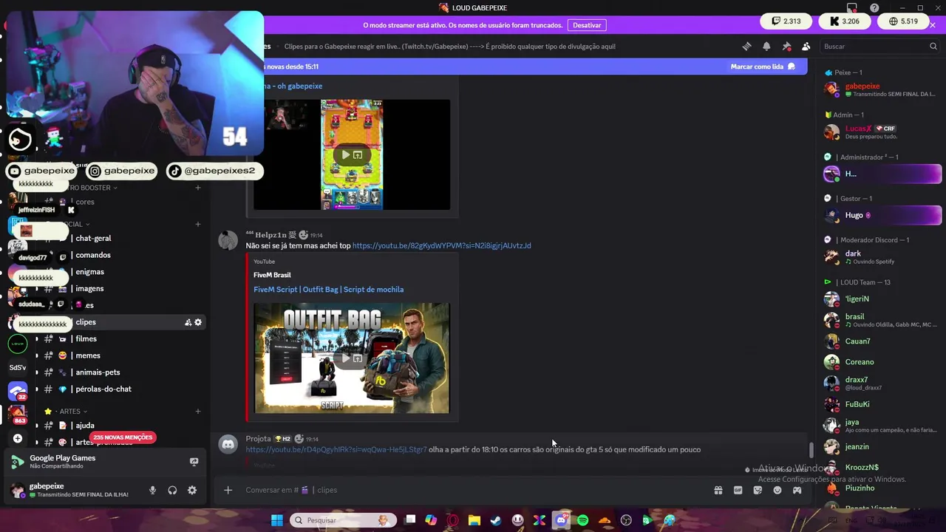Open the LOUD server icon in sidebar

18,344
